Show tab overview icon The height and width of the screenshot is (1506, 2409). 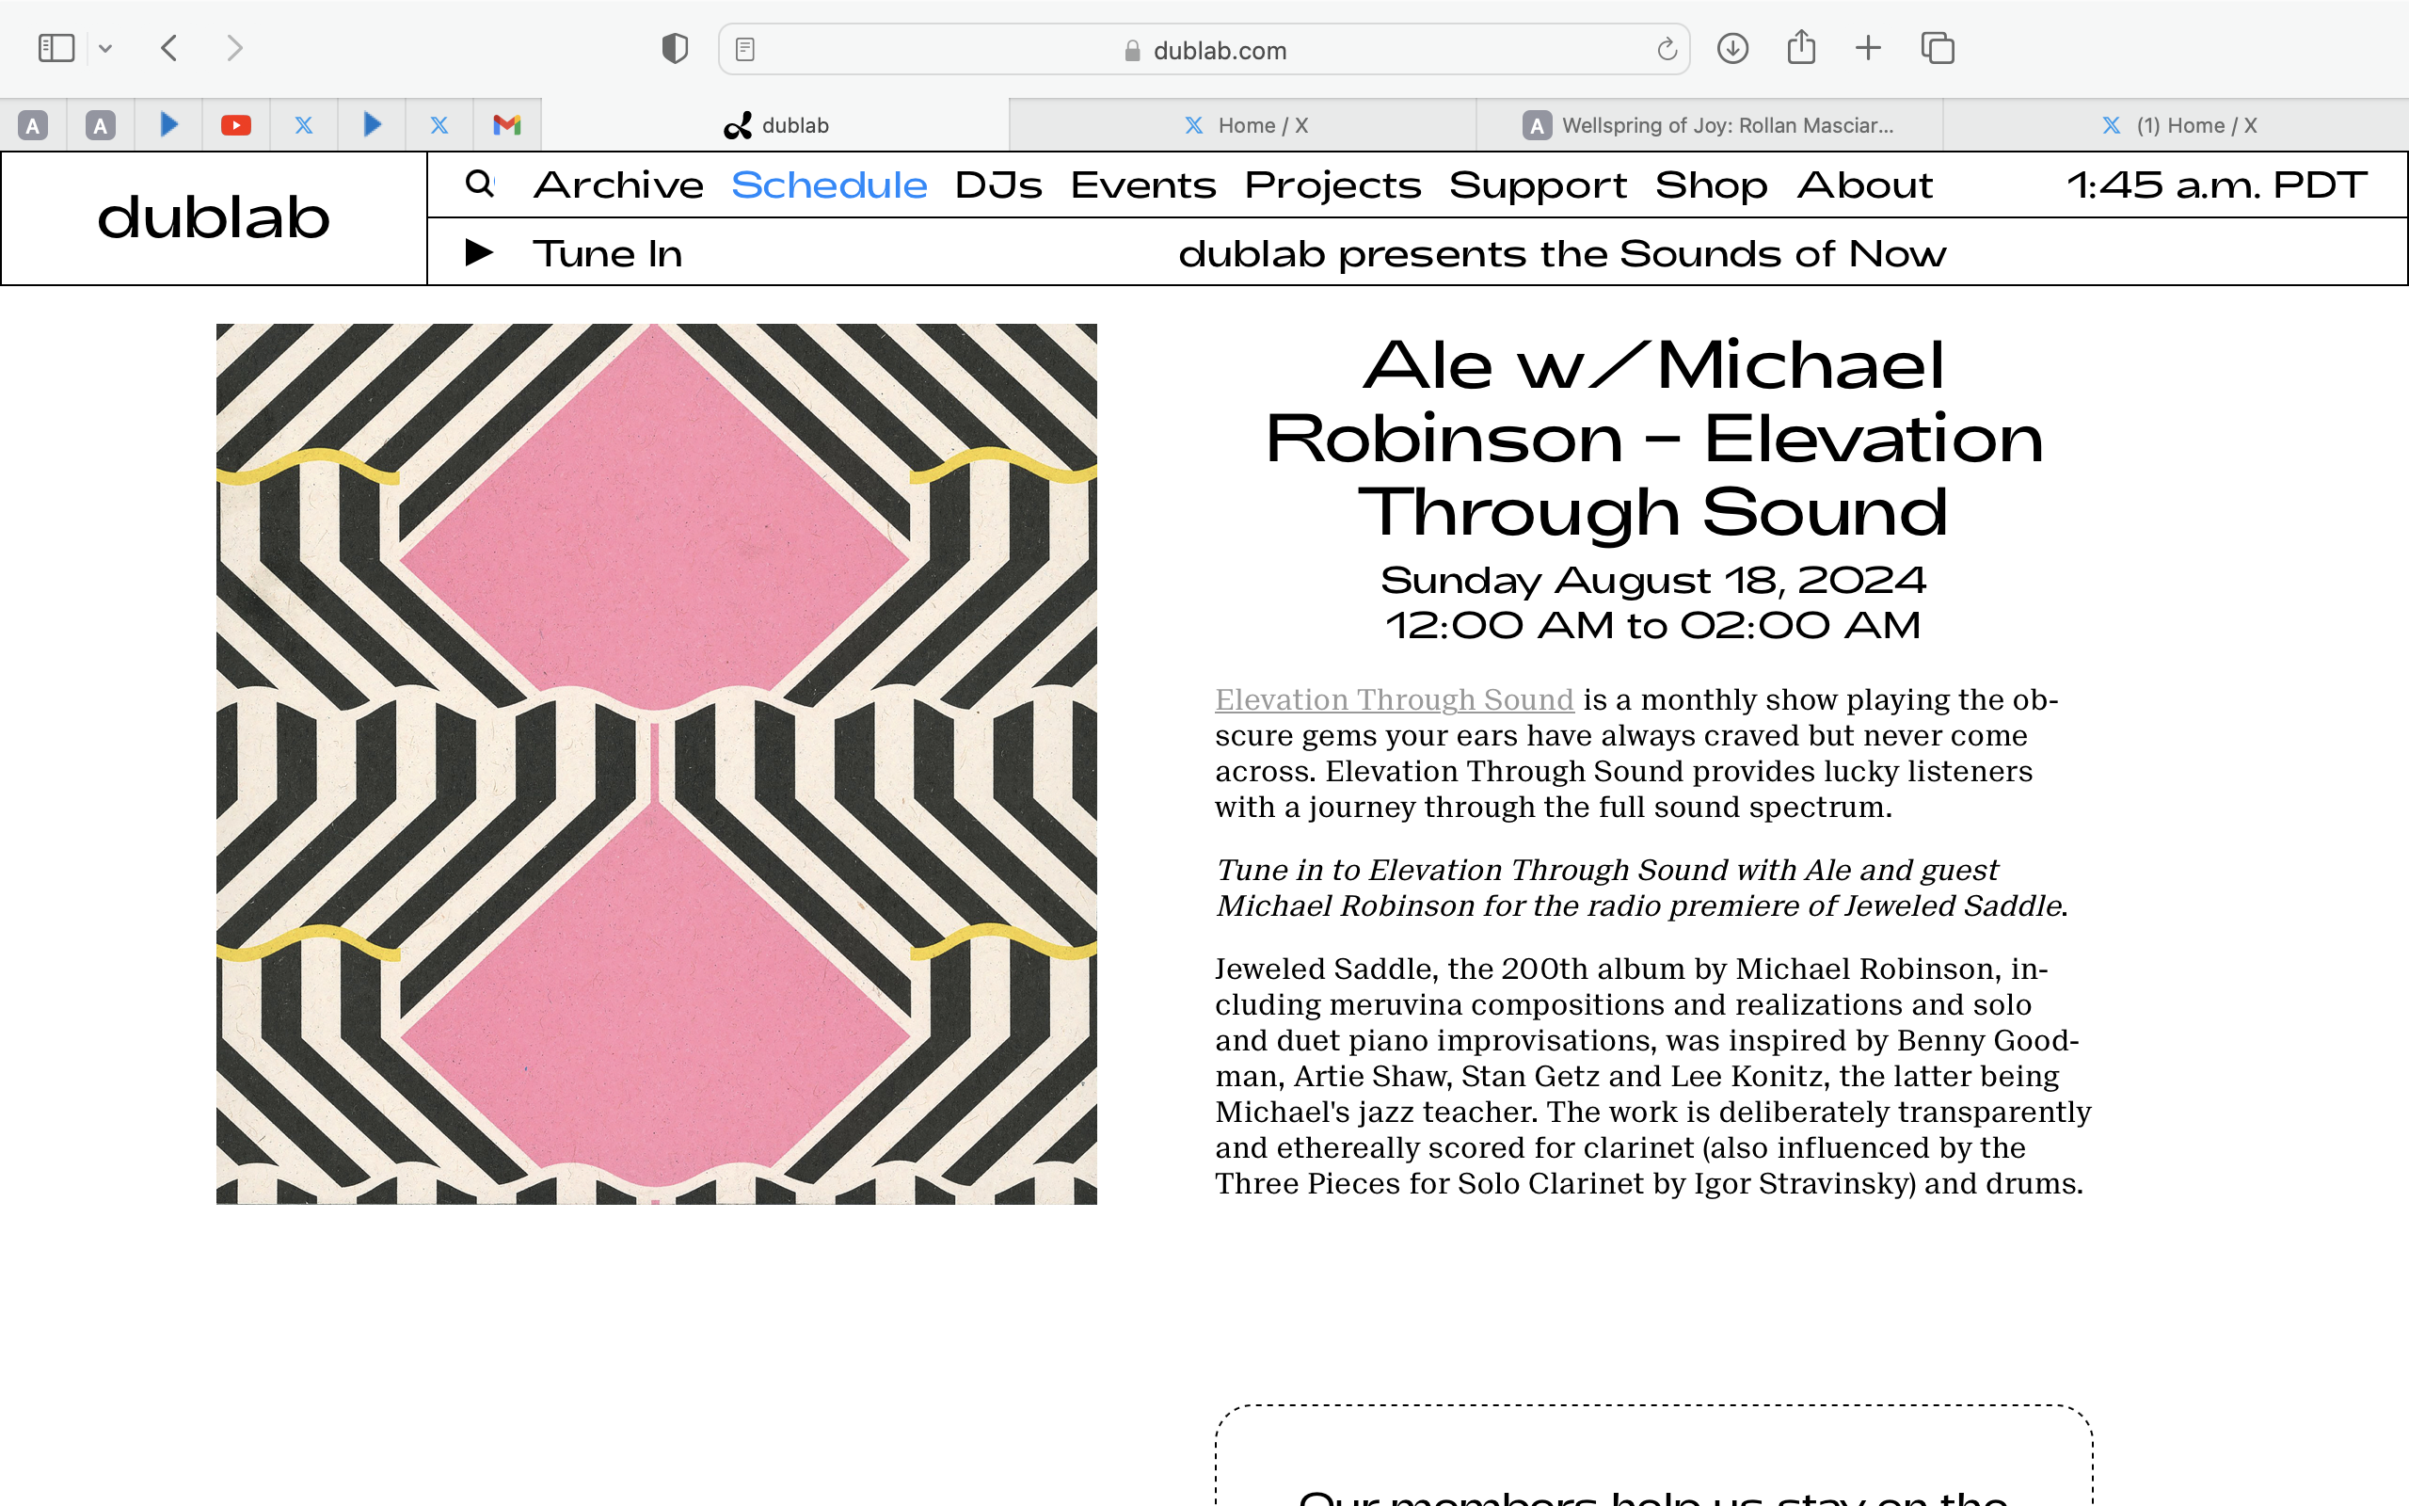coord(1938,48)
